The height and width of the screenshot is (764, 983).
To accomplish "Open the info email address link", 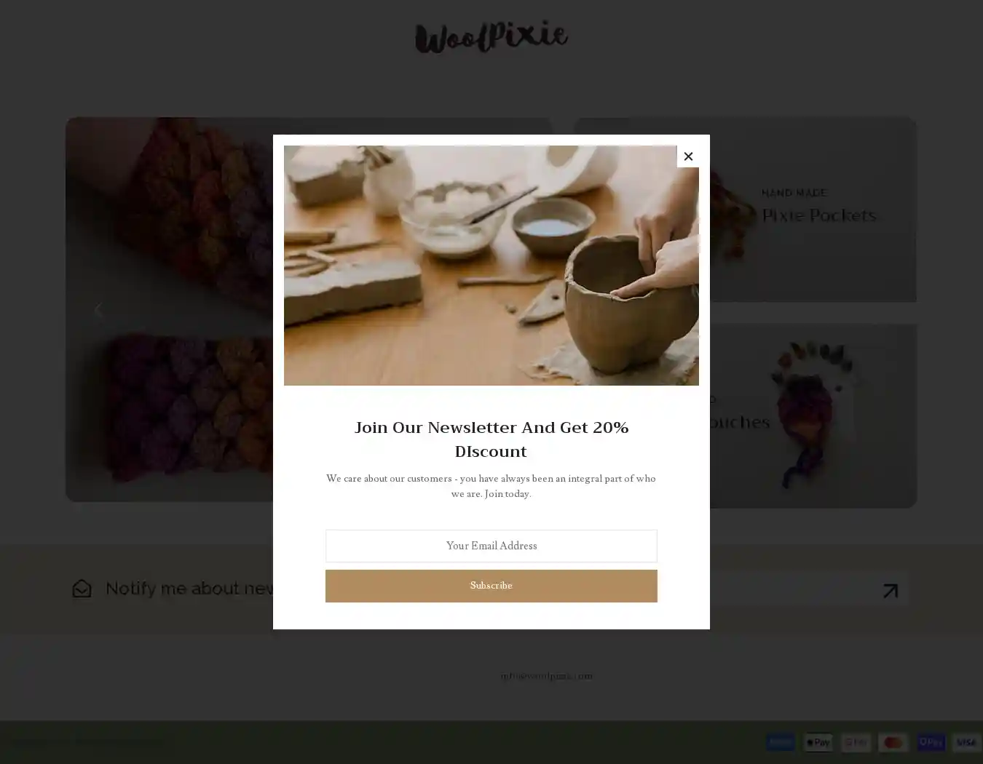I will 546,676.
